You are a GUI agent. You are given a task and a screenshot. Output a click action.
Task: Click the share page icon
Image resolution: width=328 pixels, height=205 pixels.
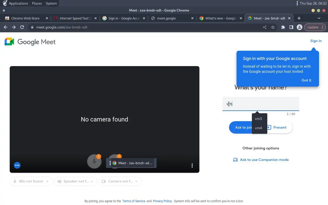tap(265, 27)
